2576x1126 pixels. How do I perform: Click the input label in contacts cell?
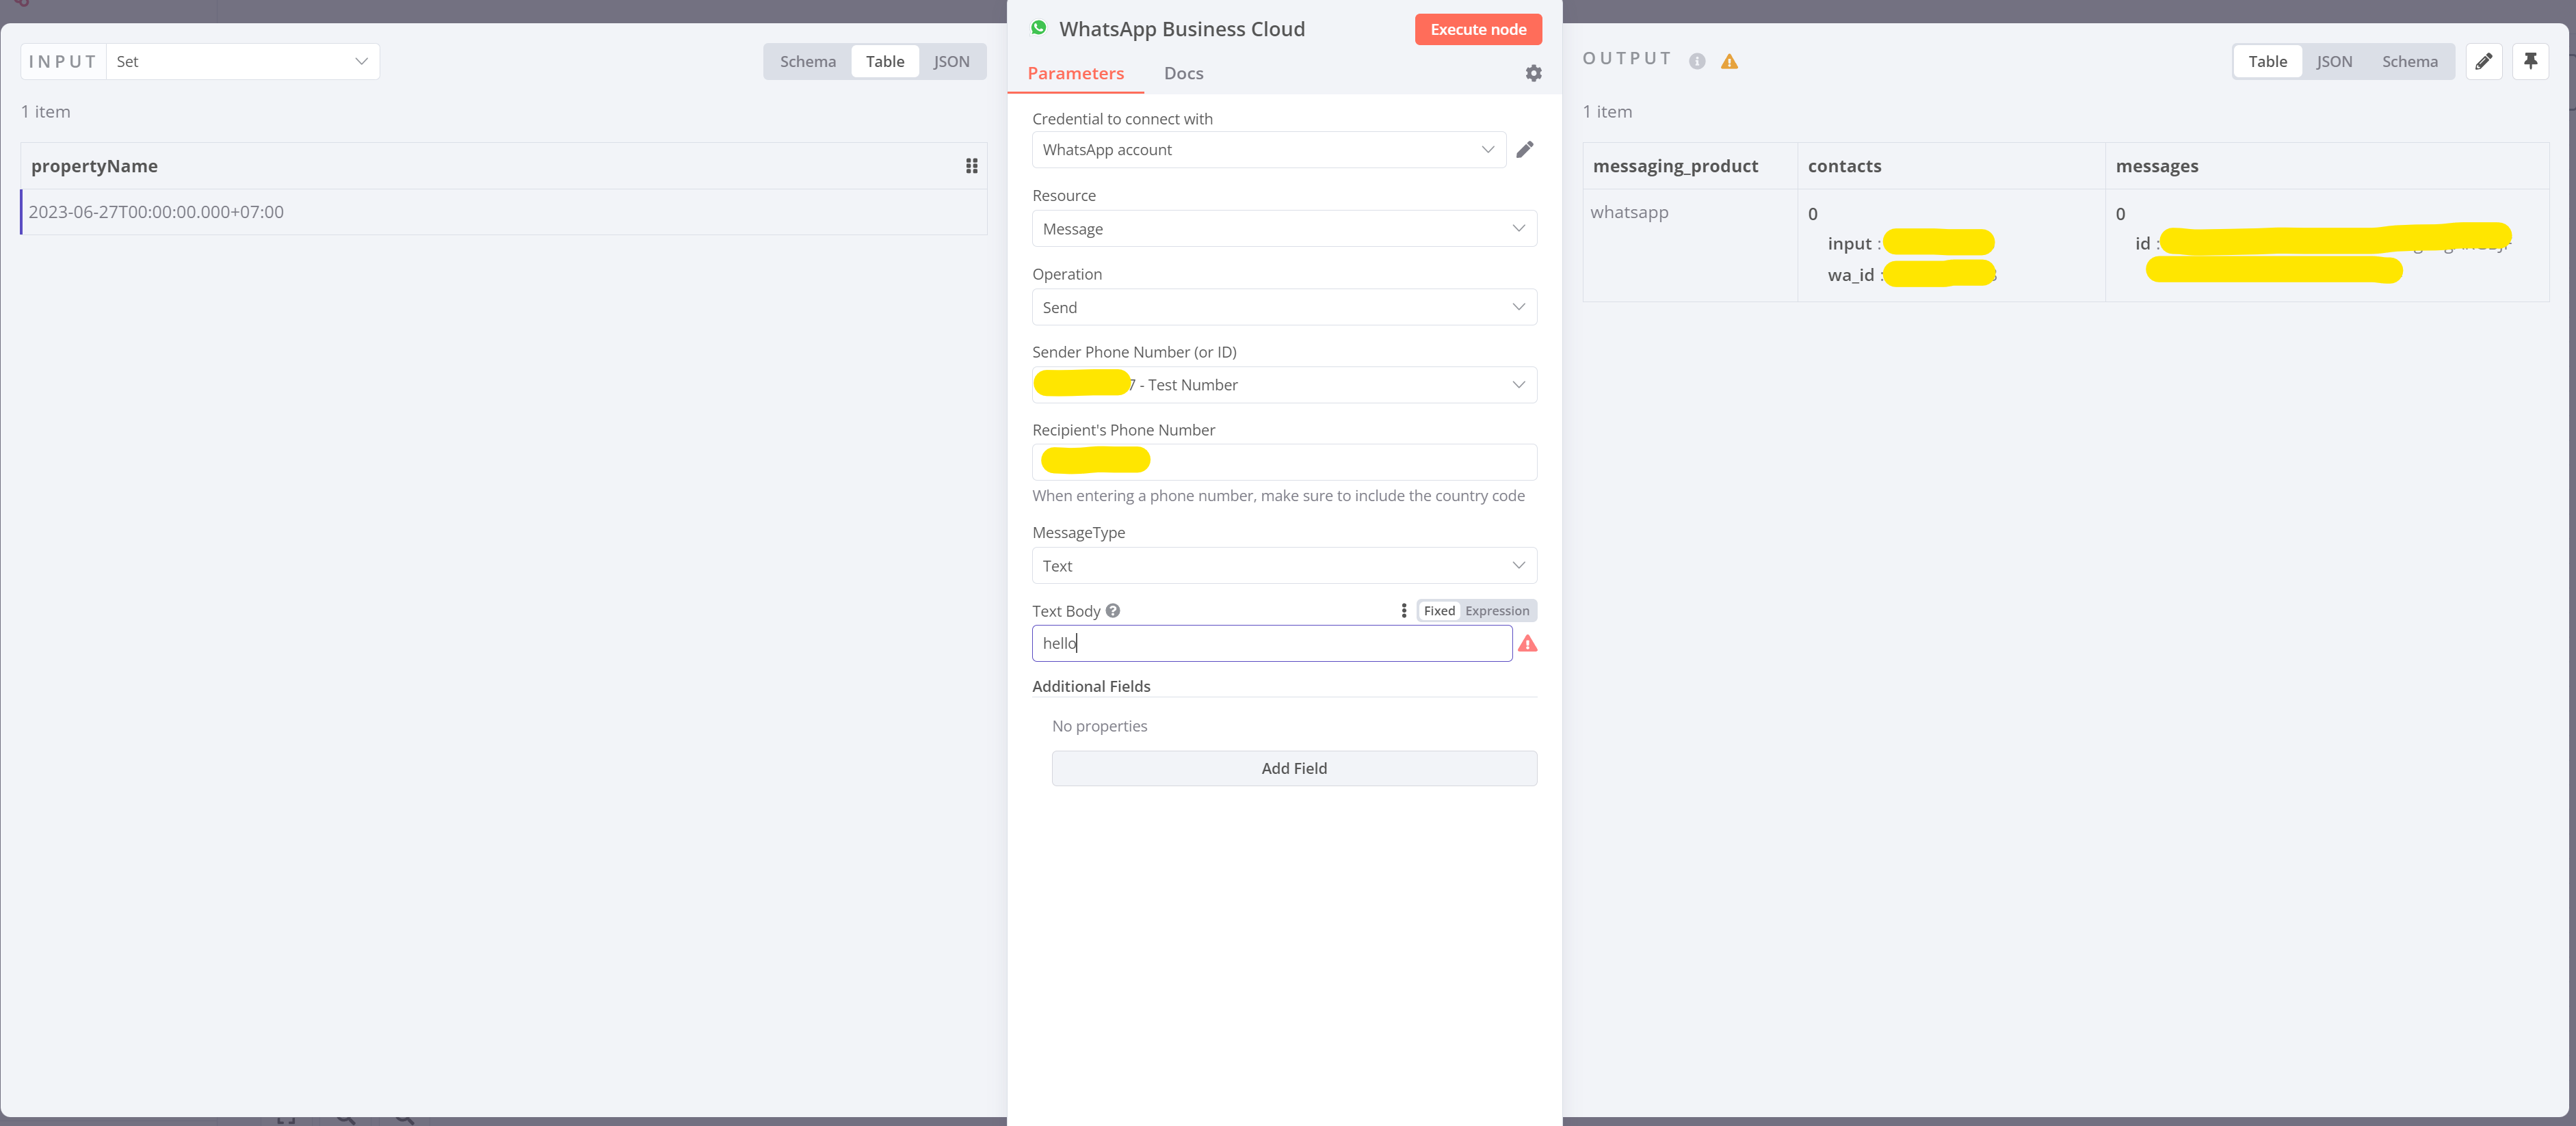point(1849,244)
